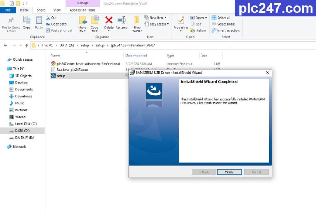The height and width of the screenshot is (211, 316).
Task: Sort files by the Size column
Action: (x=204, y=55)
